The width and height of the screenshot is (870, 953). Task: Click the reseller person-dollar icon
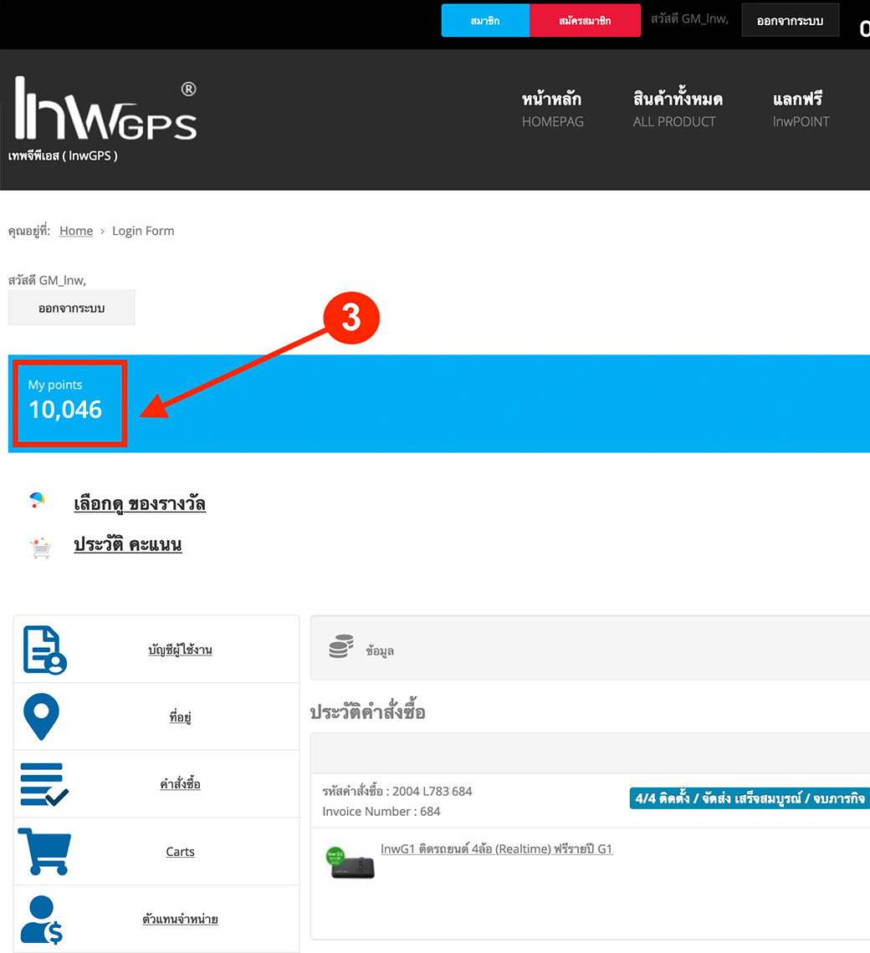click(43, 919)
